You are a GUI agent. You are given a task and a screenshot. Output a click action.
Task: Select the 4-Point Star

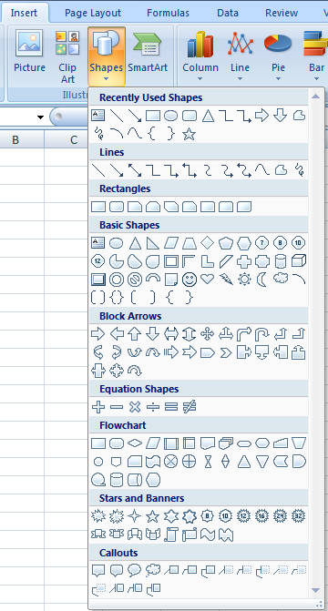pyautogui.click(x=135, y=516)
